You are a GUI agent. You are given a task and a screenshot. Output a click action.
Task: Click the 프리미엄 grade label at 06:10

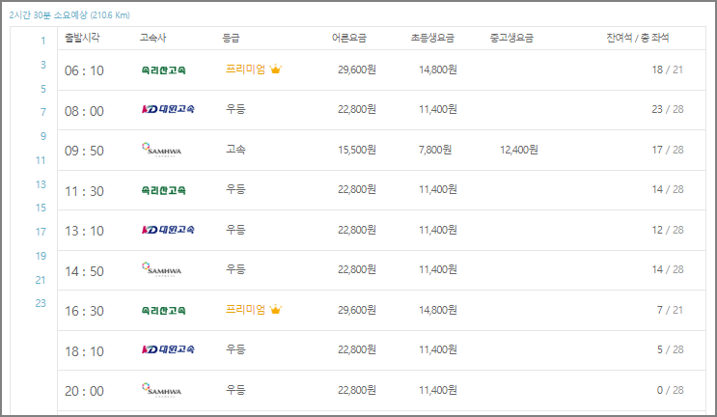point(245,69)
